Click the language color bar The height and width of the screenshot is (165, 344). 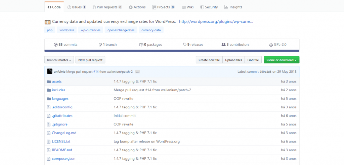172,51
